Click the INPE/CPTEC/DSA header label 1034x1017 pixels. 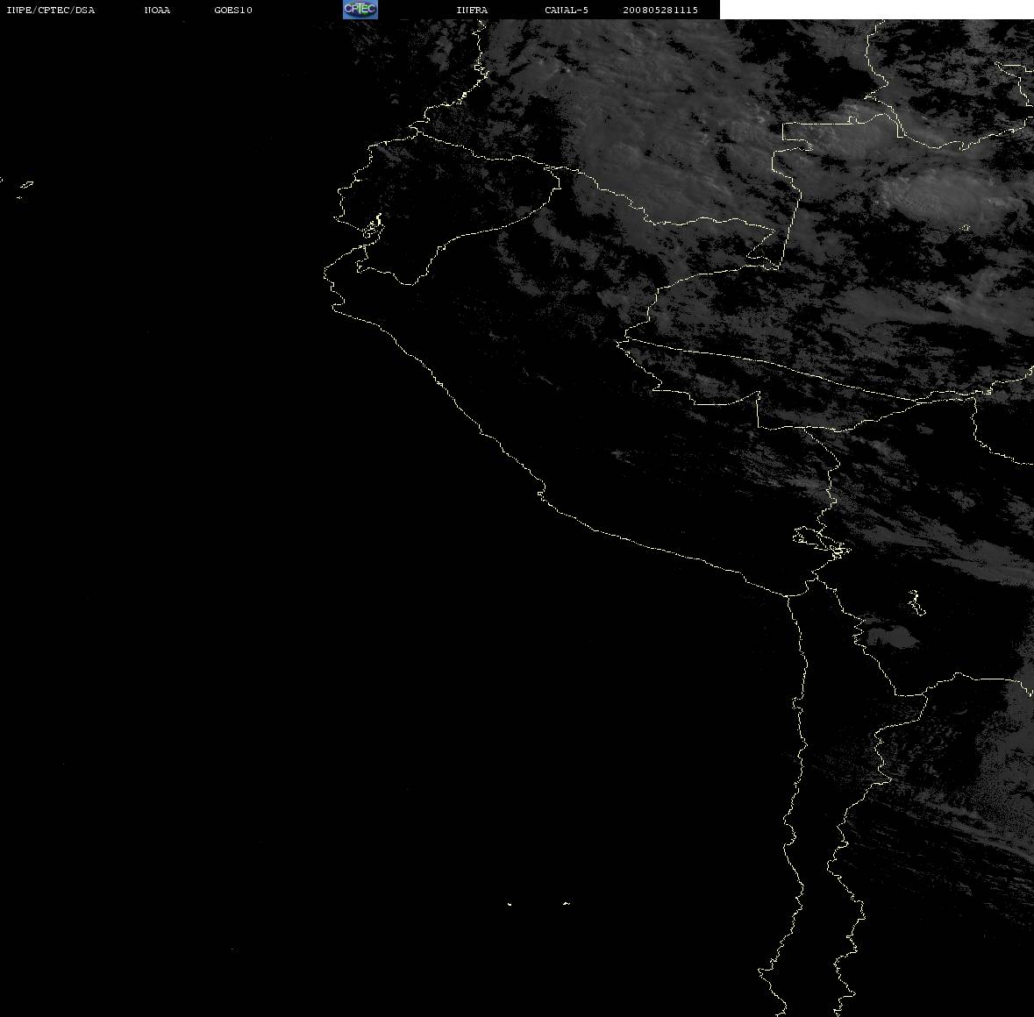[50, 10]
